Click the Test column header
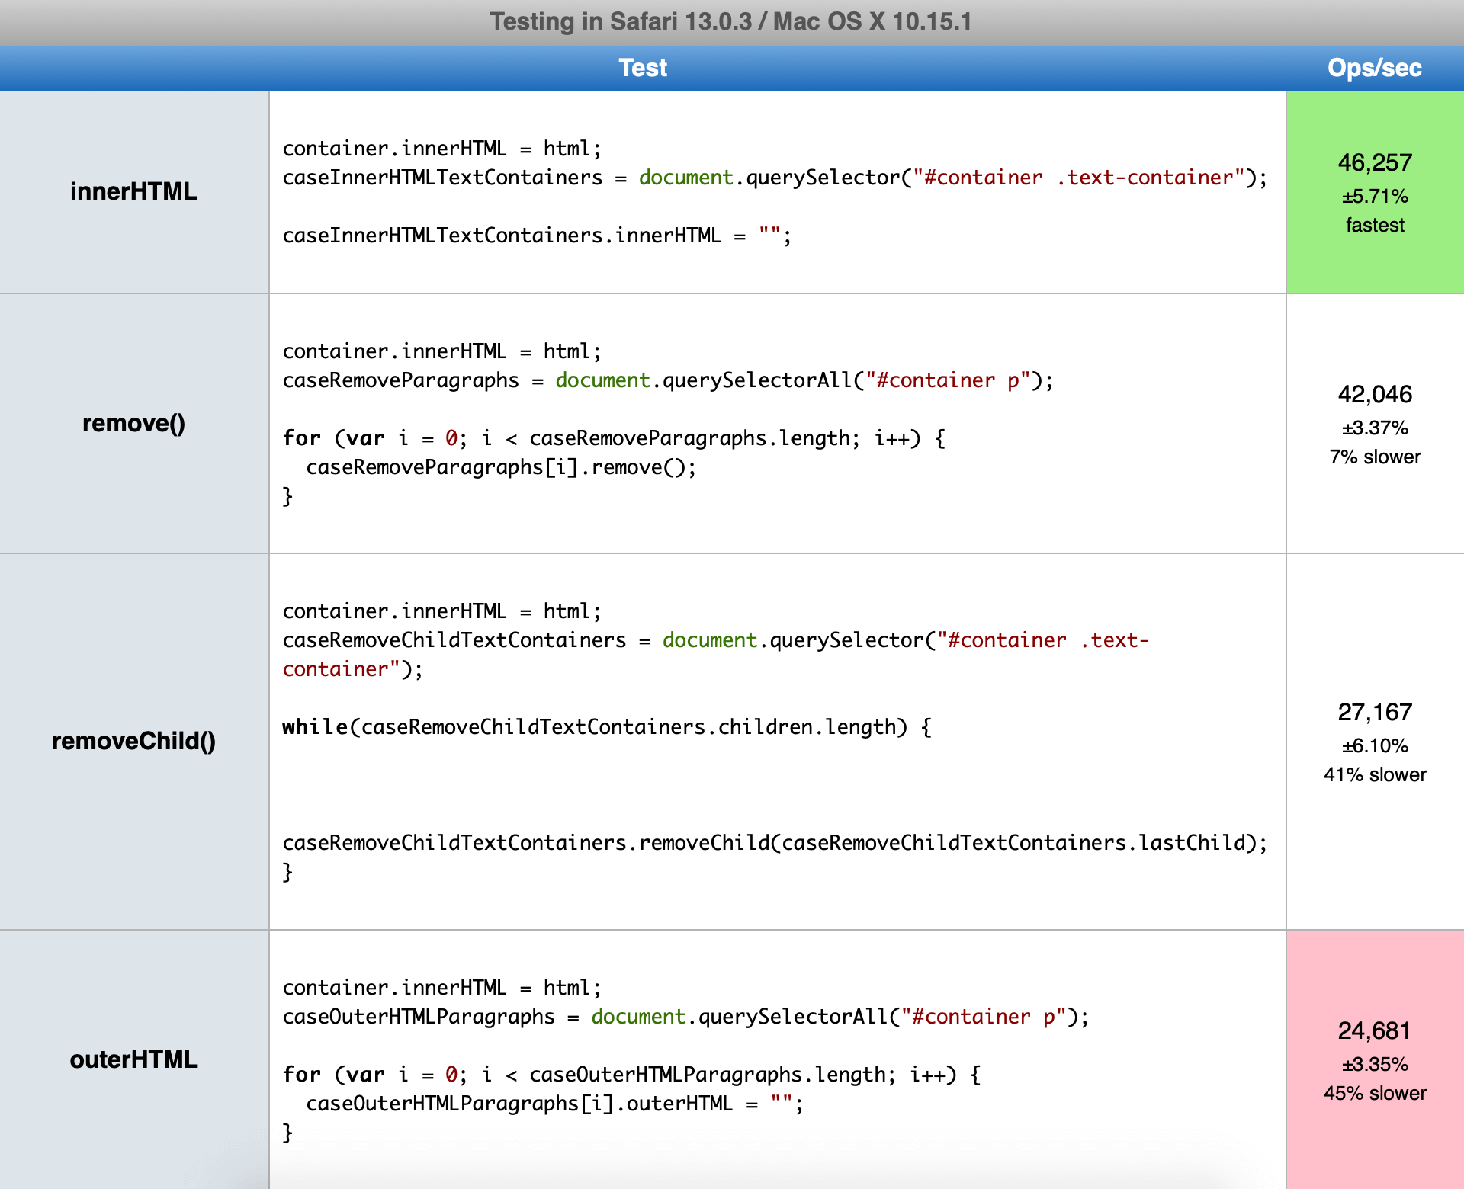 tap(642, 68)
